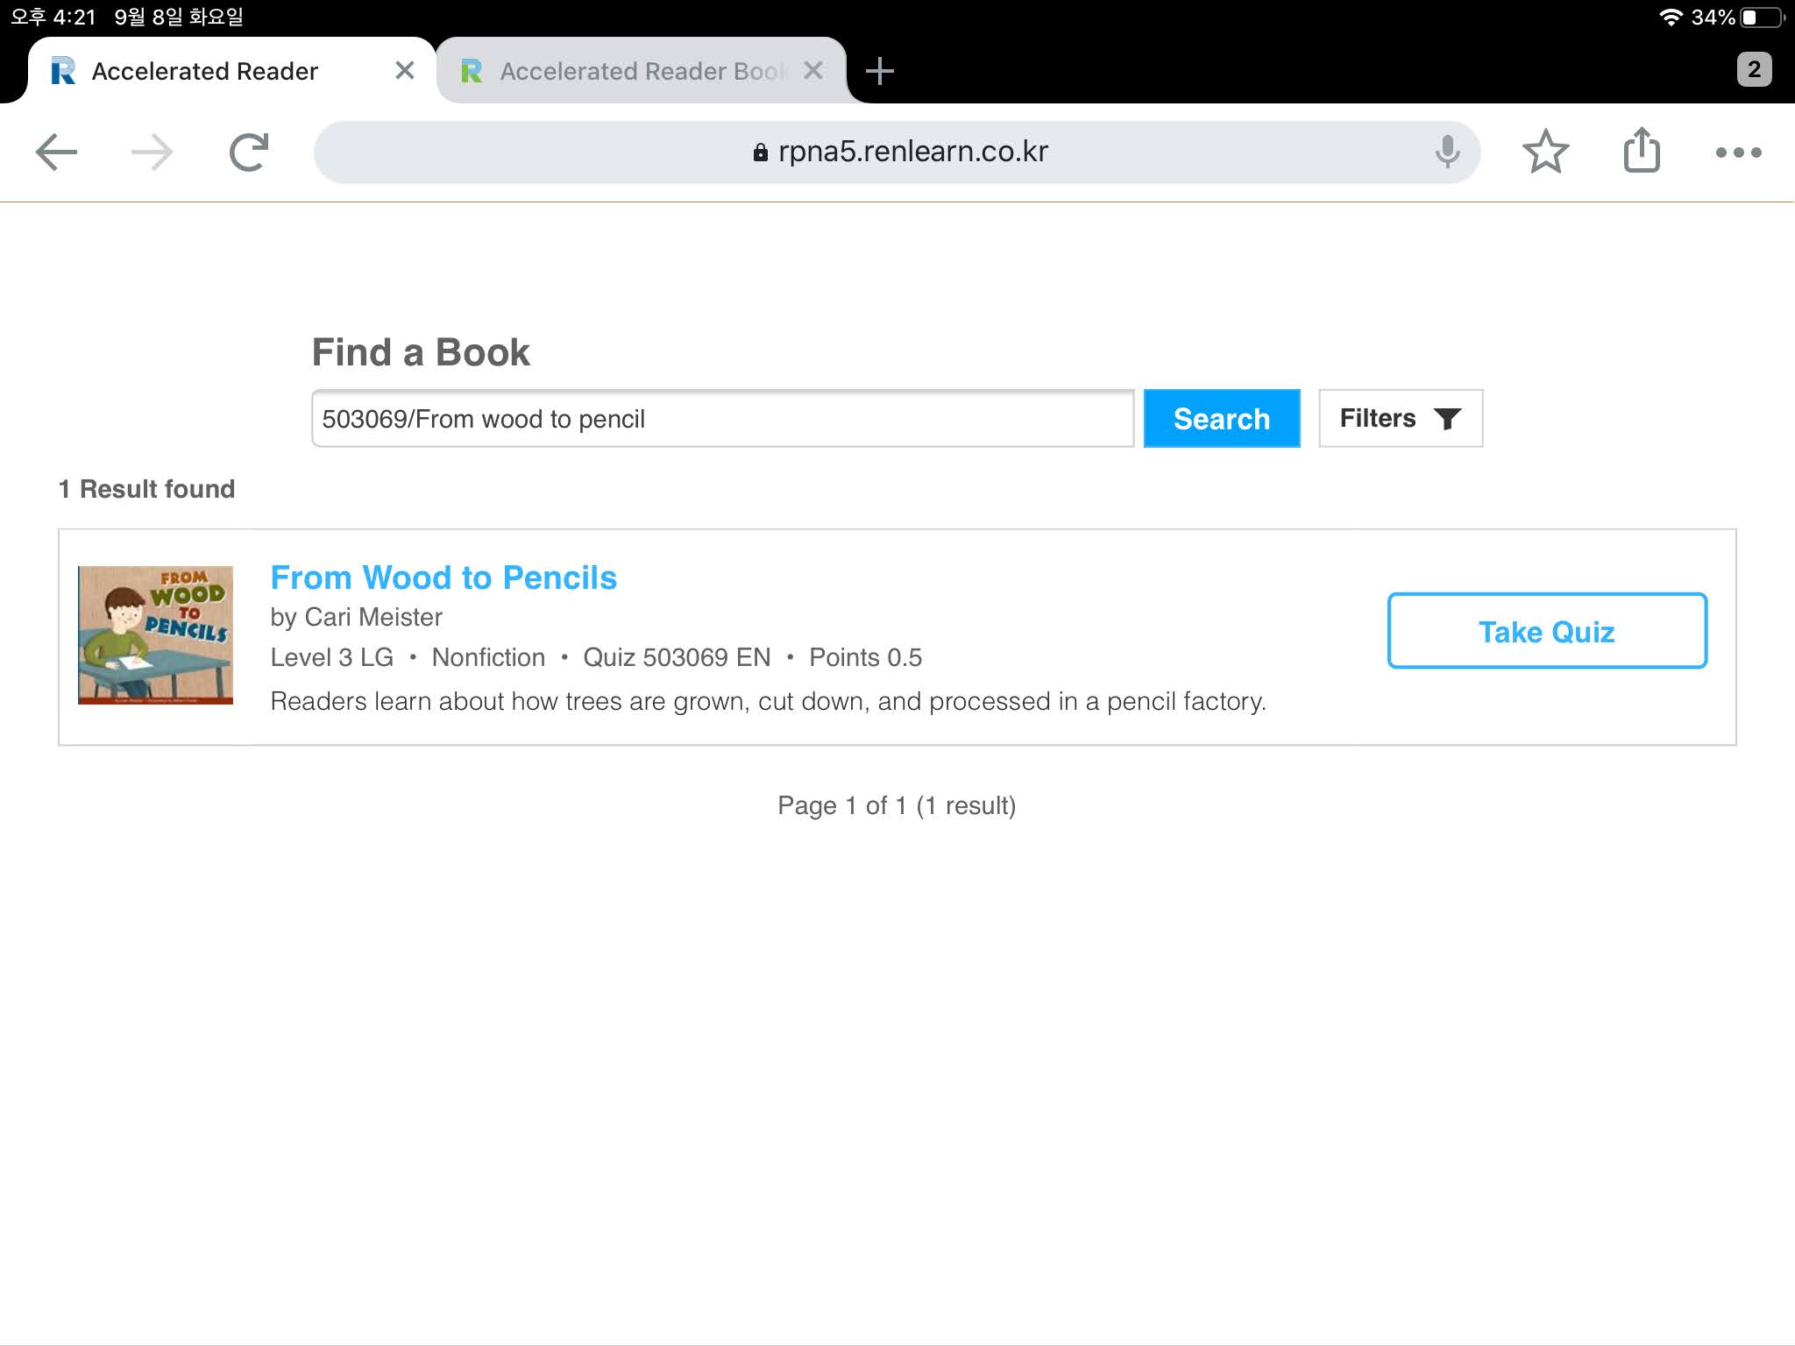Viewport: 1795px width, 1346px height.
Task: Tap the funnel icon in Filters
Action: coord(1447,419)
